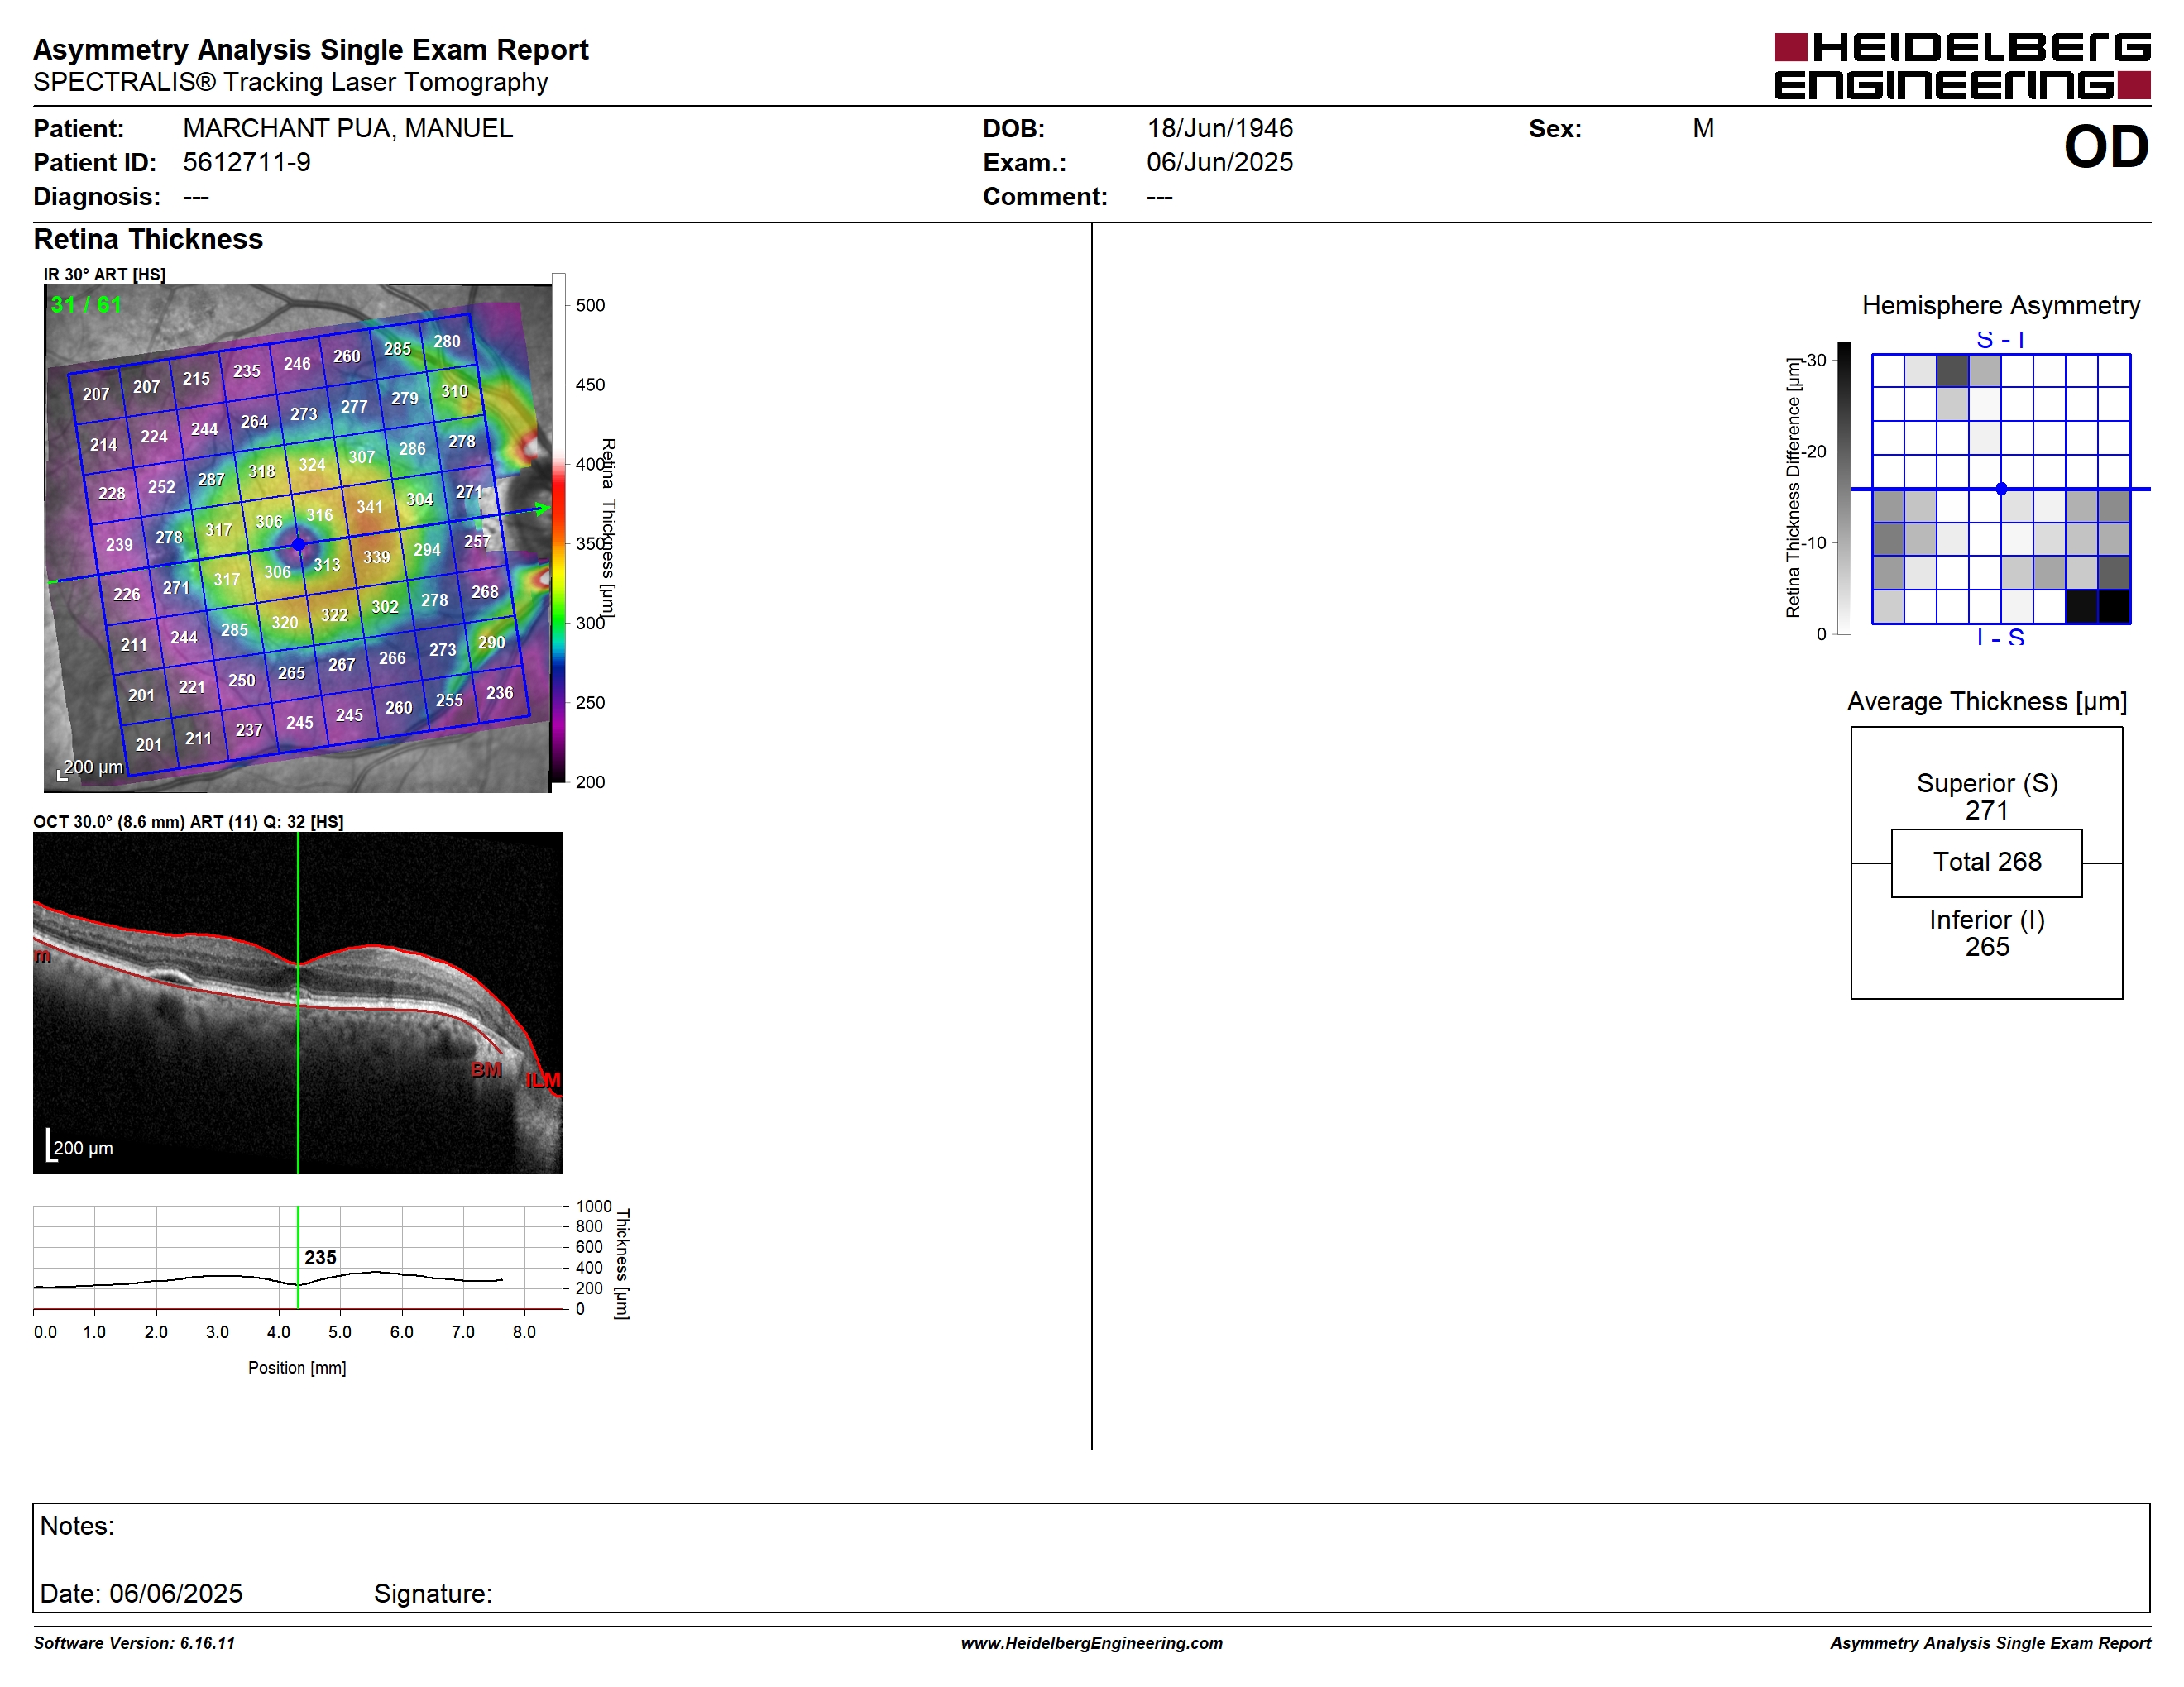Viewport: 2184px width, 1687px height.
Task: Select the Inferior (I) average thickness label
Action: click(1986, 920)
